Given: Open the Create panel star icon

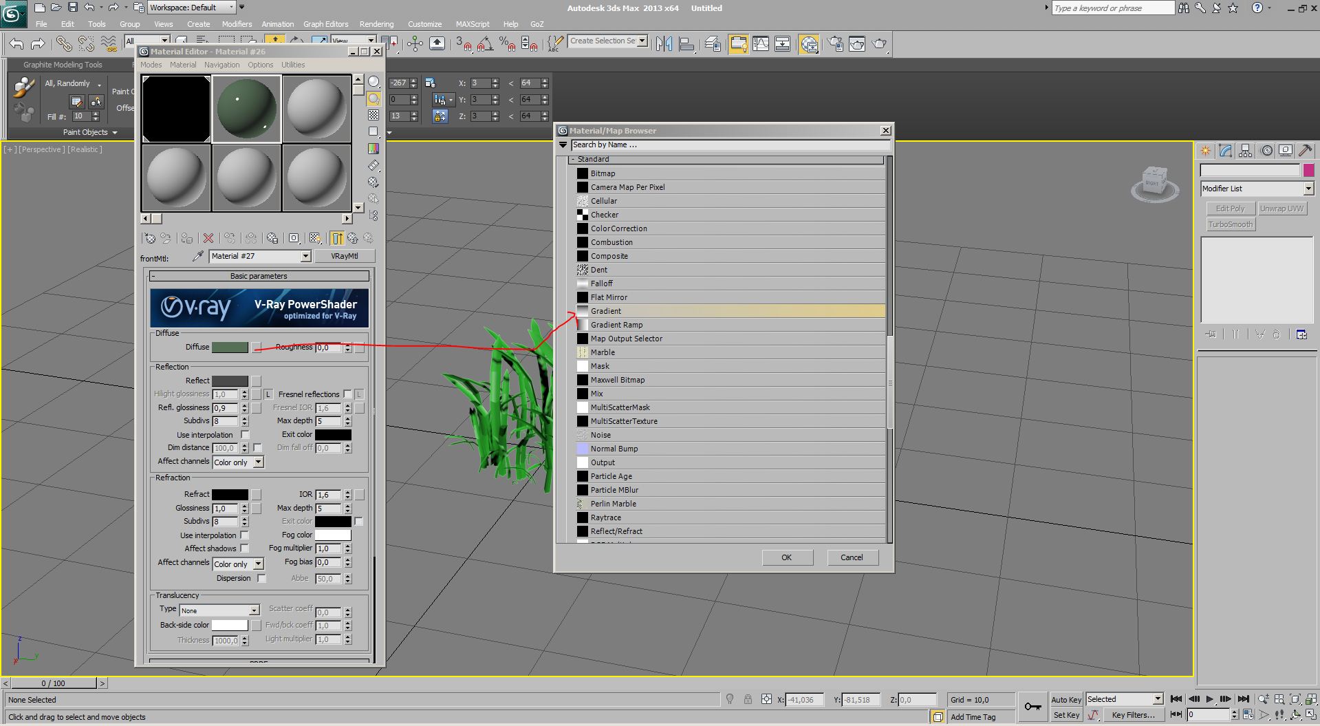Looking at the screenshot, I should coord(1205,151).
